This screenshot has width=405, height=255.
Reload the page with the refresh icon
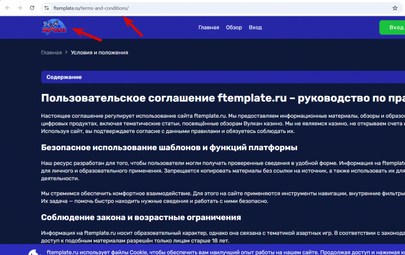pos(32,8)
